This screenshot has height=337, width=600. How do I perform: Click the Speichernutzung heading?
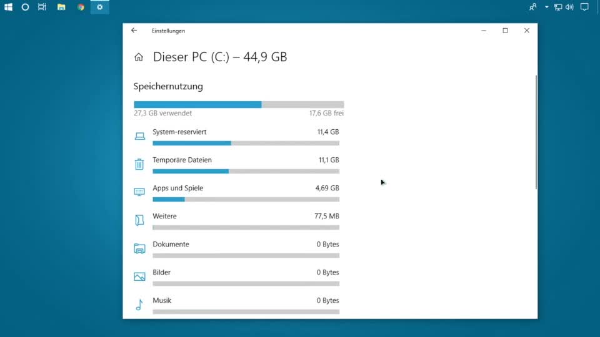coord(168,86)
